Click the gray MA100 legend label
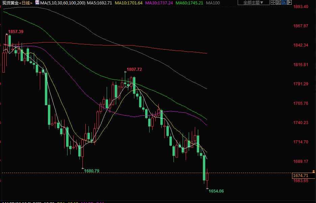 pyautogui.click(x=213, y=3)
